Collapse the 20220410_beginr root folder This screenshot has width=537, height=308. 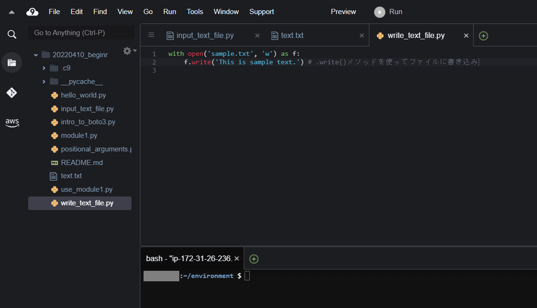click(36, 55)
